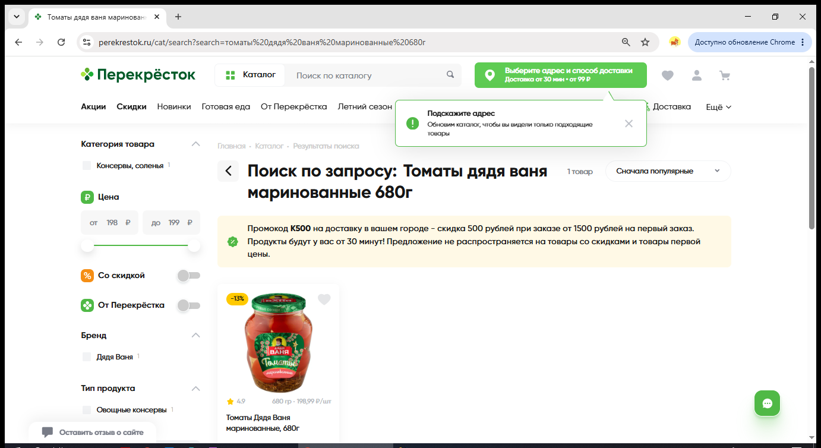Screen dimensions: 821x448
Task: Check the Овощные консервы checkbox
Action: pyautogui.click(x=87, y=410)
